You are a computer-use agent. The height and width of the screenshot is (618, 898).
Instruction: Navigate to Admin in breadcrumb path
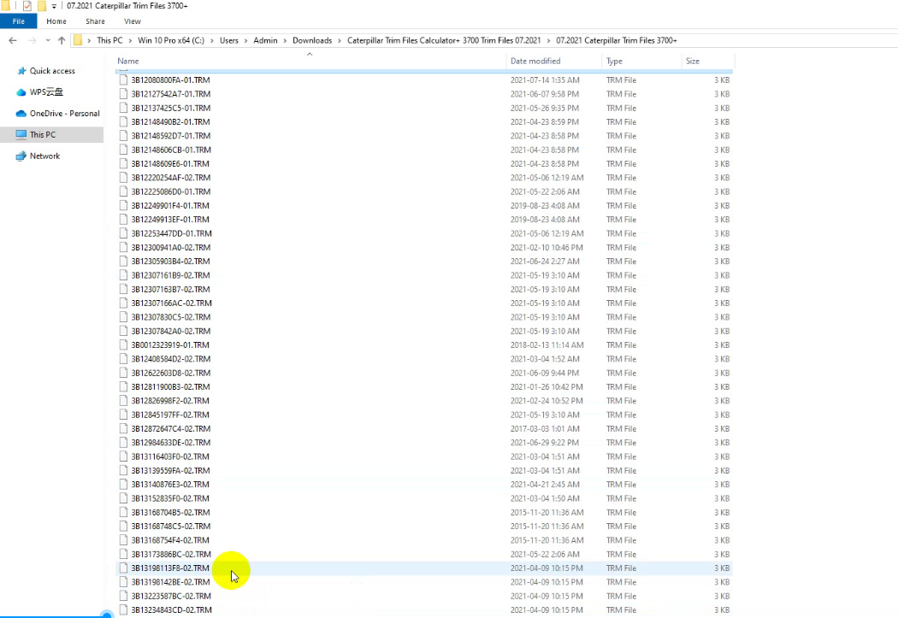point(265,41)
